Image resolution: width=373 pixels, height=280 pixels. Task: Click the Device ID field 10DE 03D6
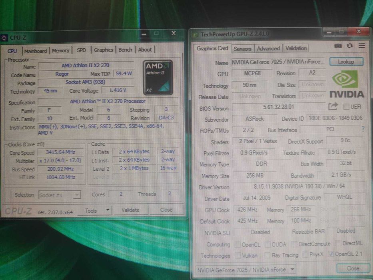click(x=335, y=118)
